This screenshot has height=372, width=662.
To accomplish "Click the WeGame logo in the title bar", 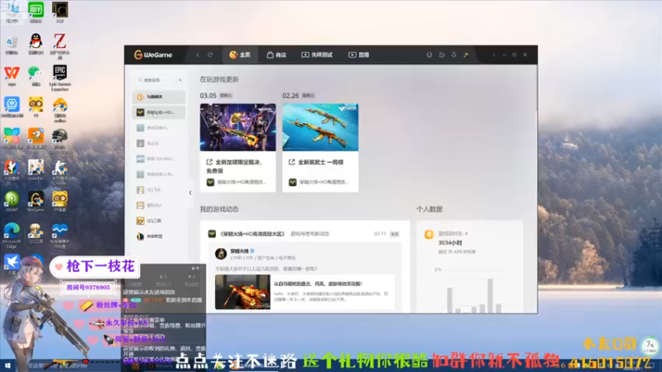I will (x=153, y=55).
